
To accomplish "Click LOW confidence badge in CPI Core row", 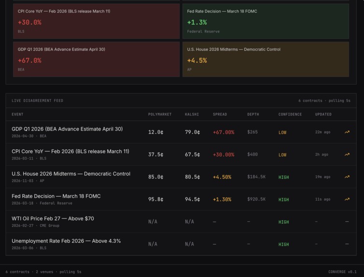I will tap(282, 155).
